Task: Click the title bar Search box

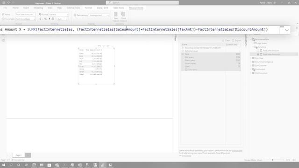Action: 142,3
